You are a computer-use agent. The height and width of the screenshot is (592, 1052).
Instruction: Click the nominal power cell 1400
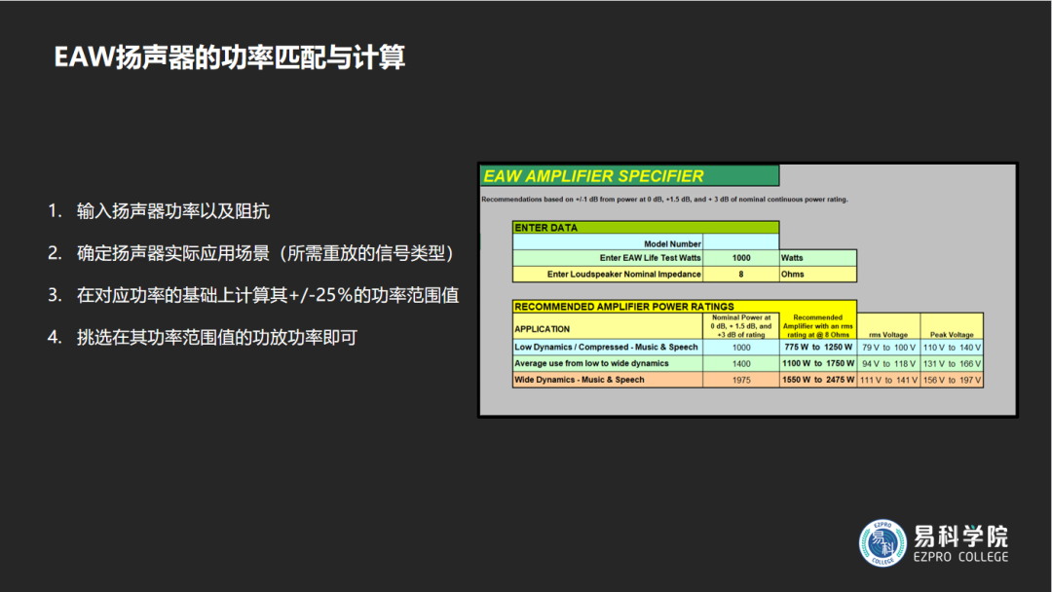click(741, 363)
